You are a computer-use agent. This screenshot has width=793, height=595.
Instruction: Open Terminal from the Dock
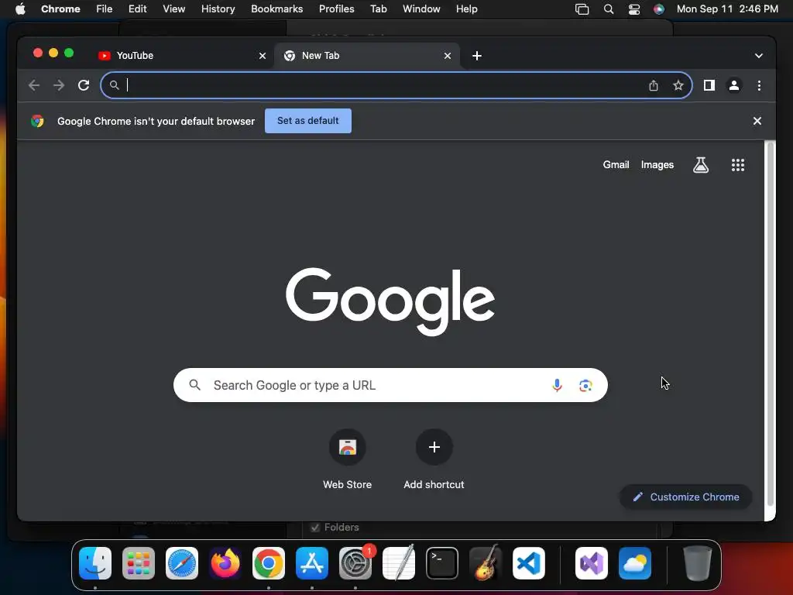pos(442,563)
